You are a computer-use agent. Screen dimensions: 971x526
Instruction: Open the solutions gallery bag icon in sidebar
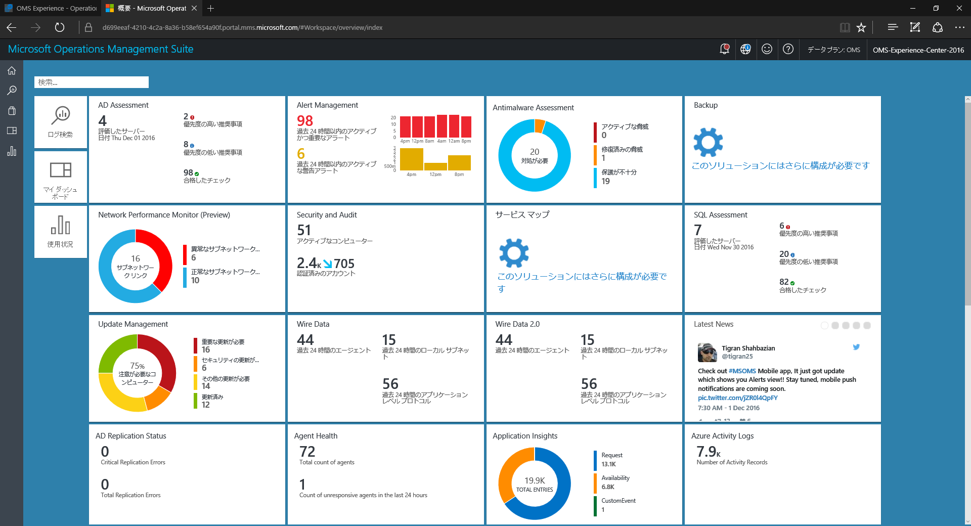[x=12, y=111]
